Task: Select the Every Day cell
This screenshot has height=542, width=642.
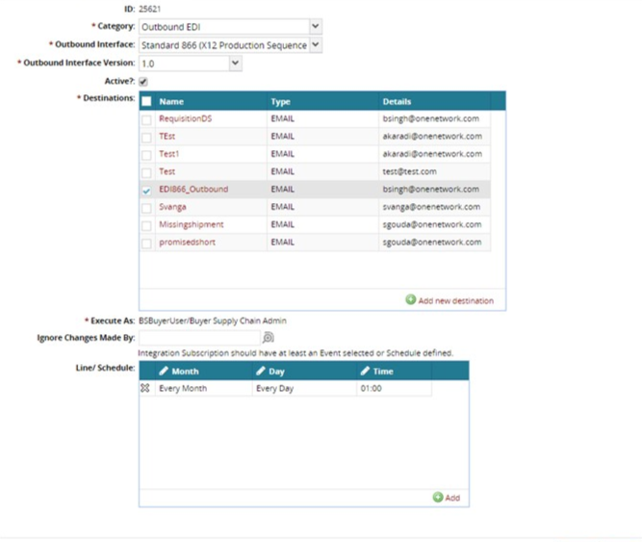Action: (304, 388)
